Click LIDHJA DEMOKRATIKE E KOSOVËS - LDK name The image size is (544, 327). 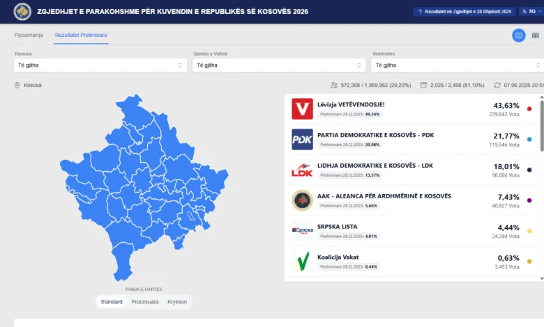coord(375,166)
